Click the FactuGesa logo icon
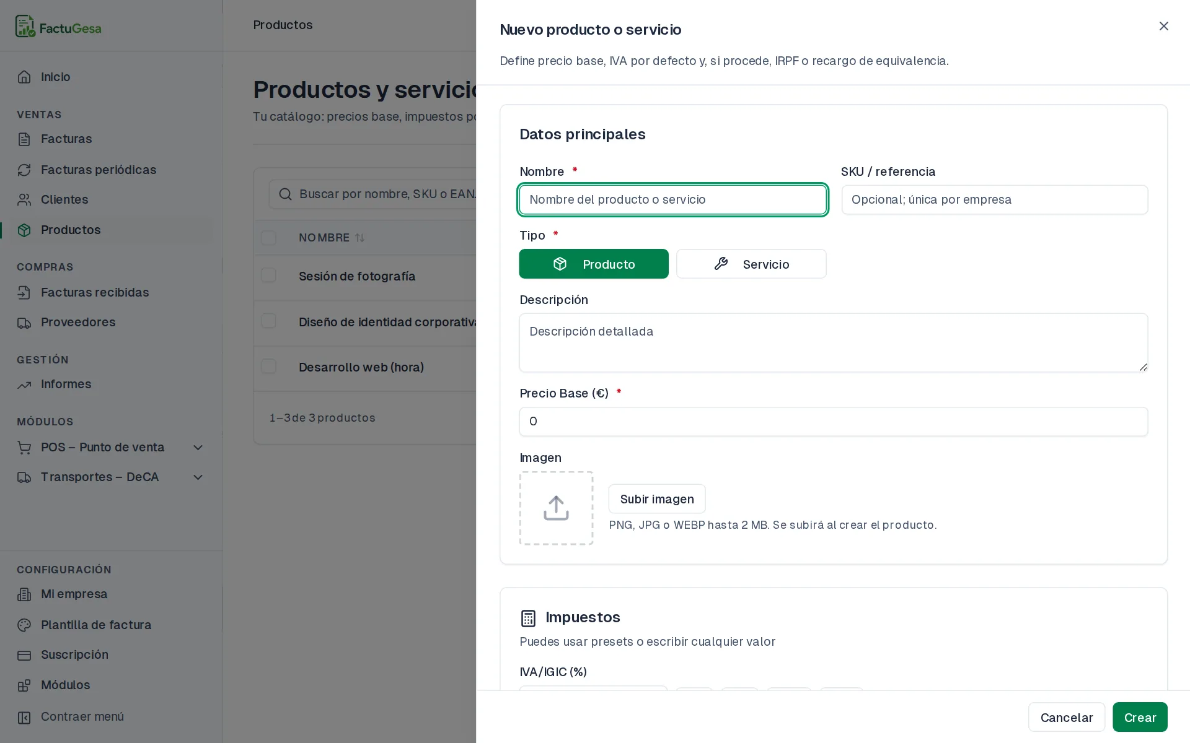 pos(25,27)
